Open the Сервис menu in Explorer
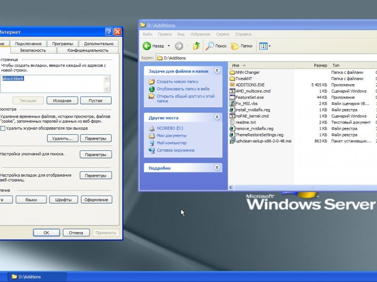The height and width of the screenshot is (282, 377). point(223,34)
